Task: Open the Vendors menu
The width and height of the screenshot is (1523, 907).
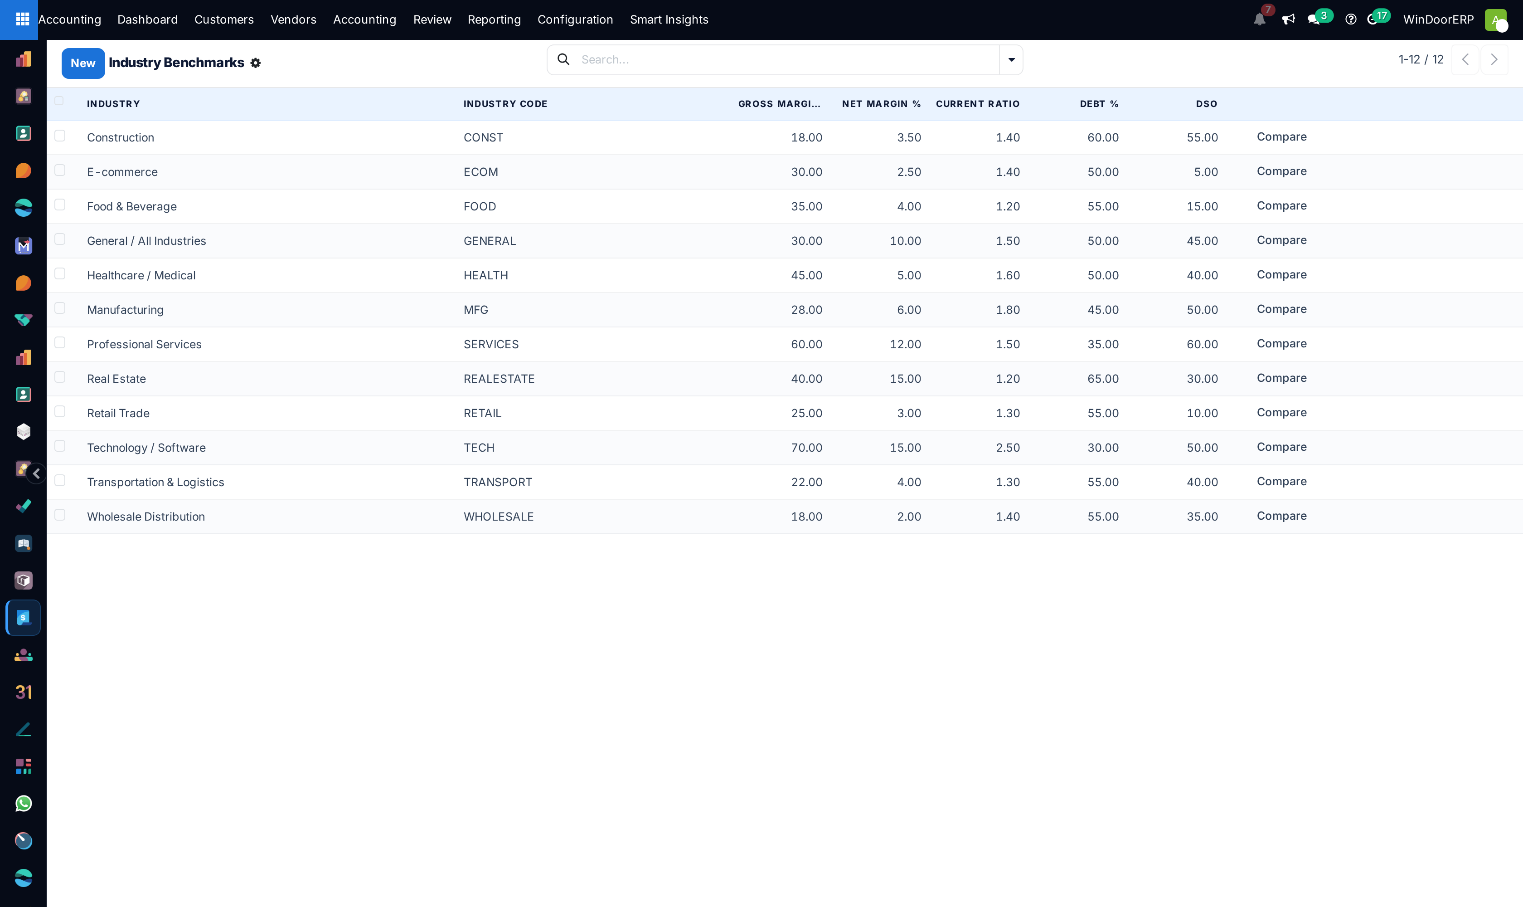Action: pyautogui.click(x=293, y=20)
